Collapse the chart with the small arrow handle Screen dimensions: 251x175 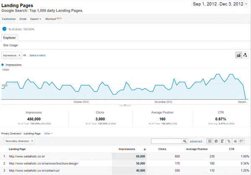point(125,105)
